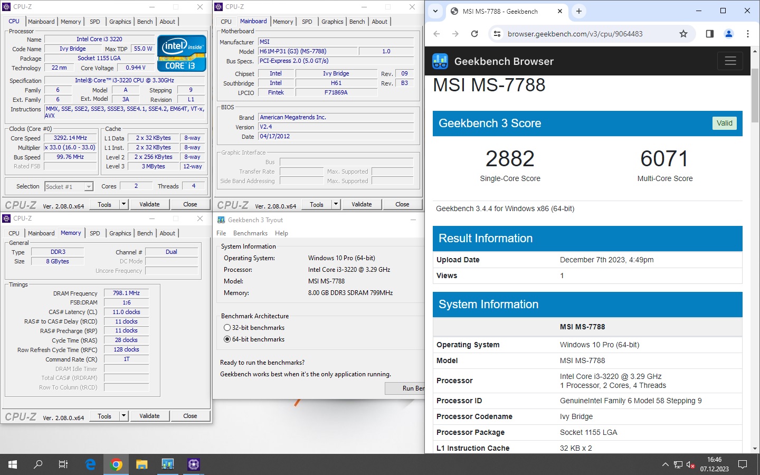The image size is (760, 475).
Task: Click the Multiplier value x 33.0 field
Action: click(x=70, y=148)
